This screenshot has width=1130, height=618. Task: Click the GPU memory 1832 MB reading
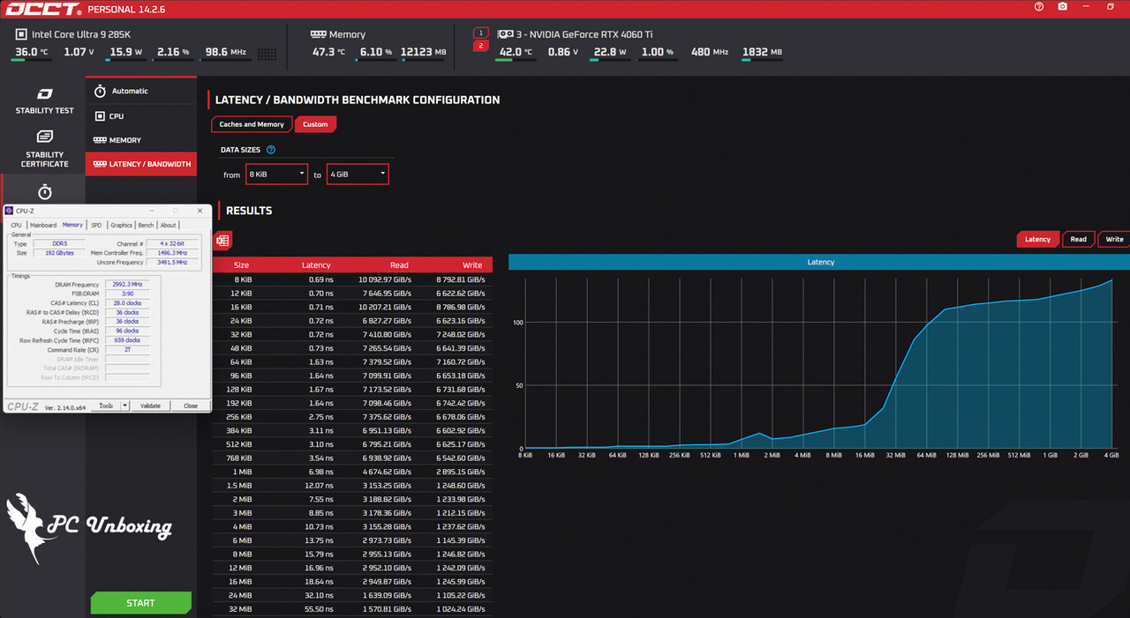tap(762, 52)
